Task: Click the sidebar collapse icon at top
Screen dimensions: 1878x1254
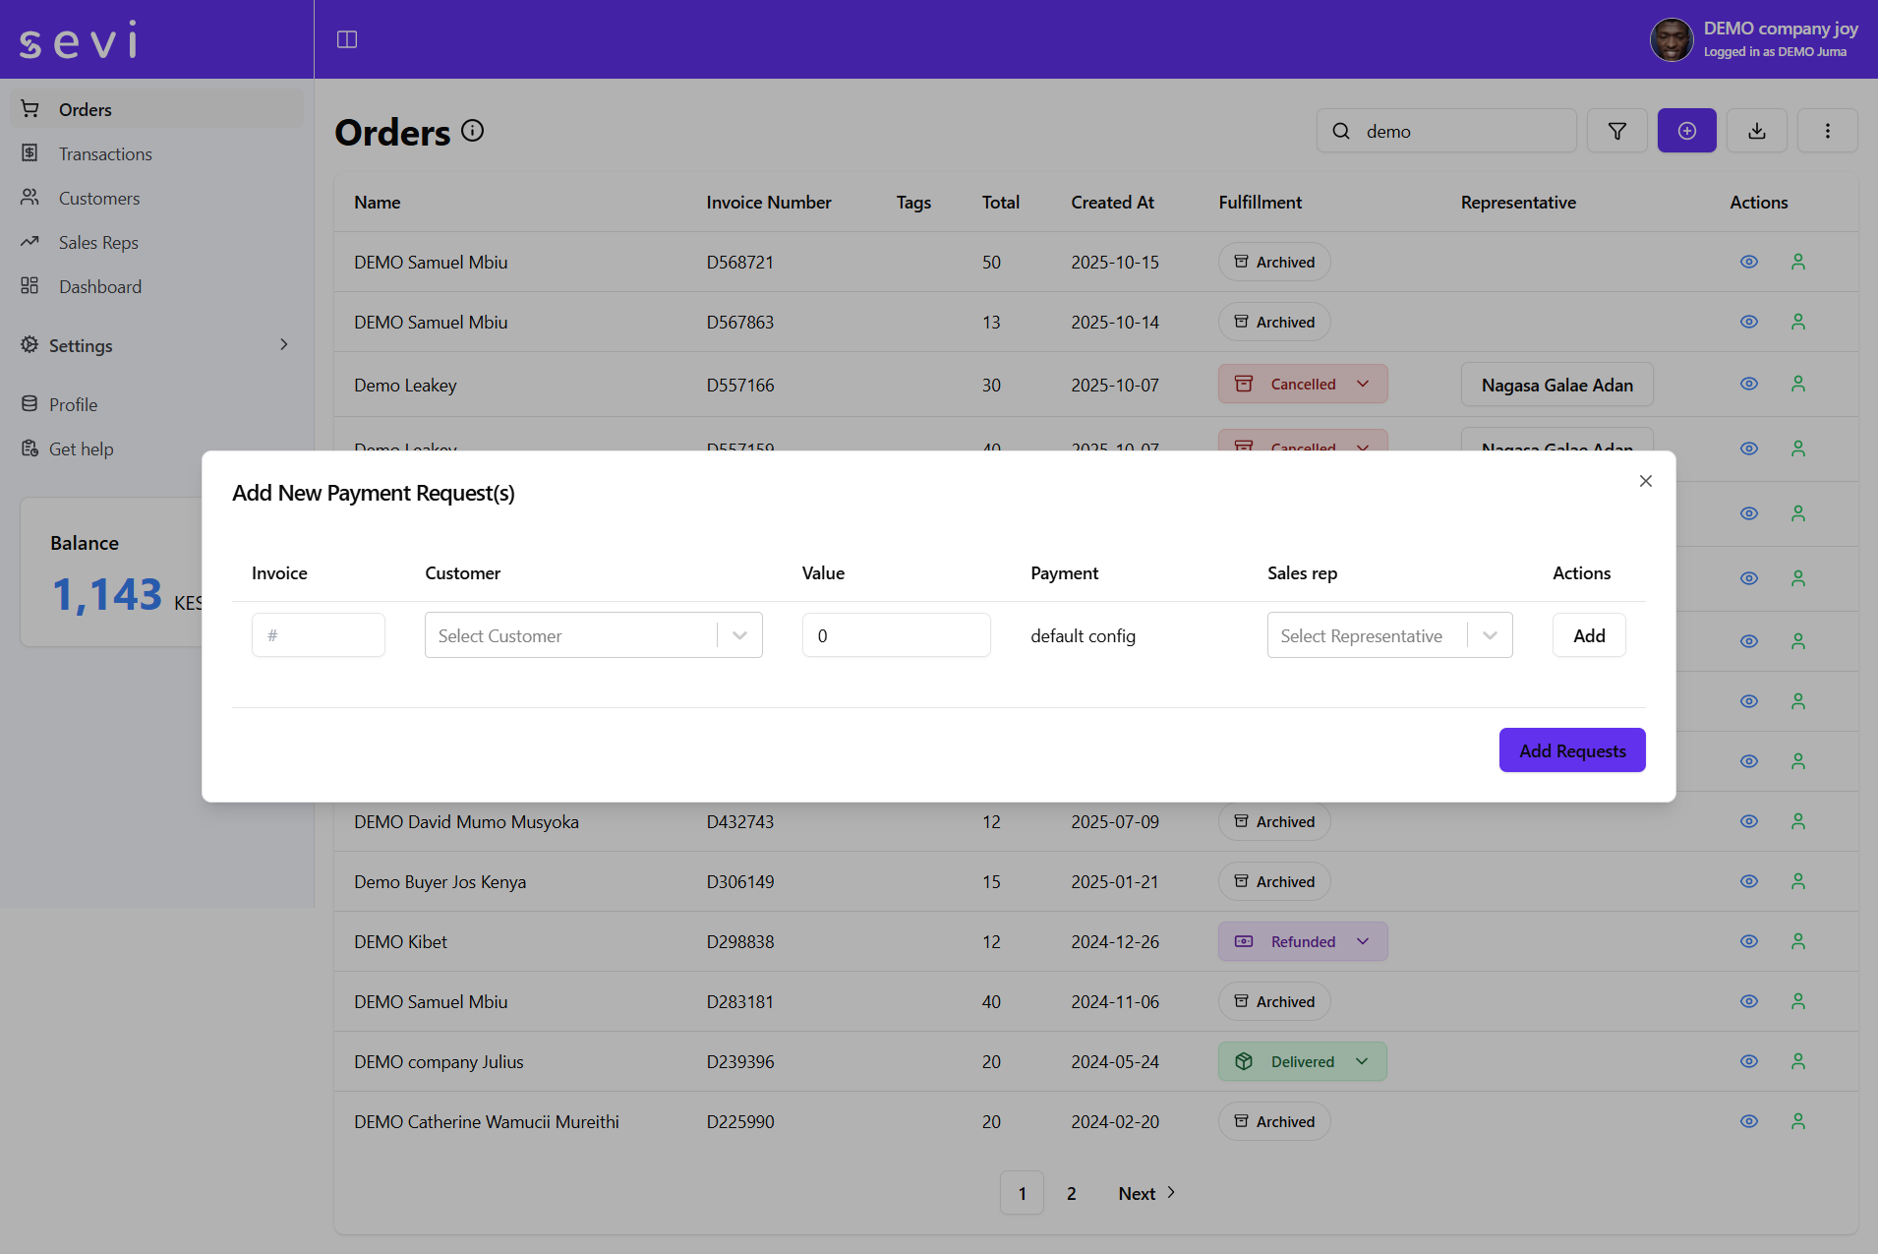Action: pos(347,39)
